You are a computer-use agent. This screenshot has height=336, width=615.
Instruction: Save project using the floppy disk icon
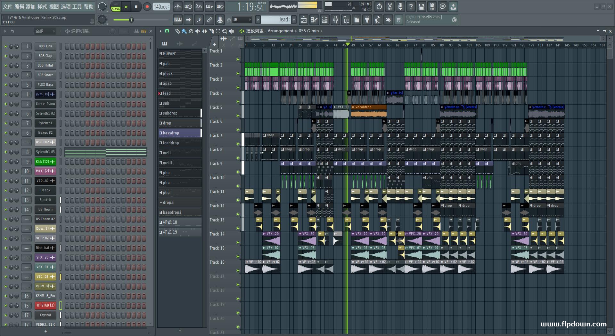tap(422, 6)
